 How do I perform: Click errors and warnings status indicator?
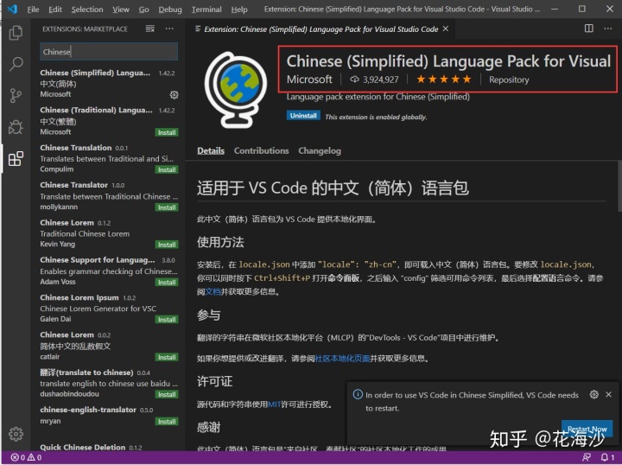coord(26,457)
